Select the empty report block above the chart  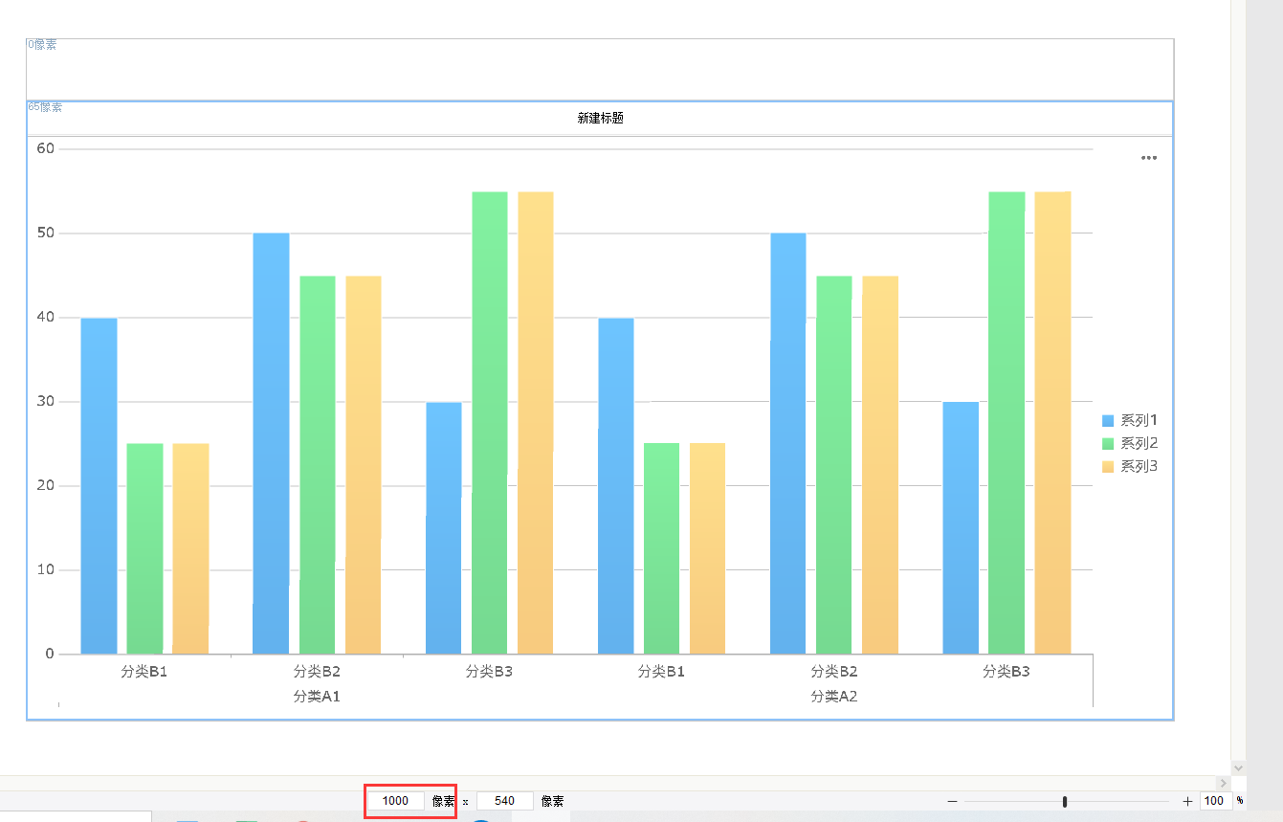click(600, 69)
